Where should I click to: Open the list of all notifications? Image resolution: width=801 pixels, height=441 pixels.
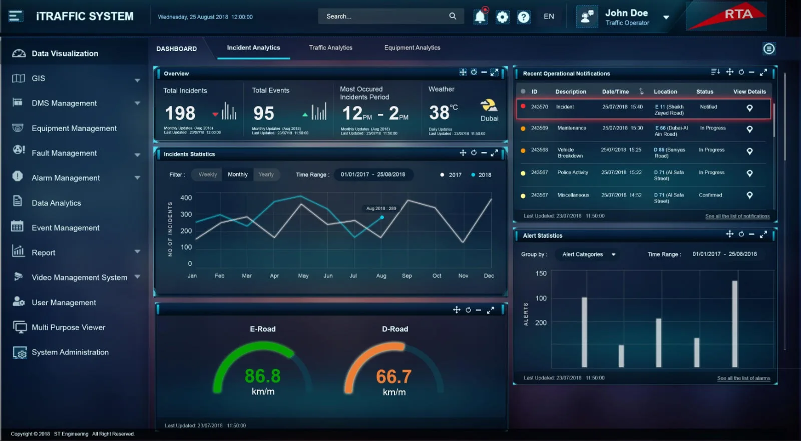point(737,216)
